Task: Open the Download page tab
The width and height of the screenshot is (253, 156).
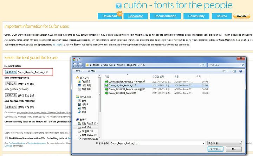Action: point(110,16)
